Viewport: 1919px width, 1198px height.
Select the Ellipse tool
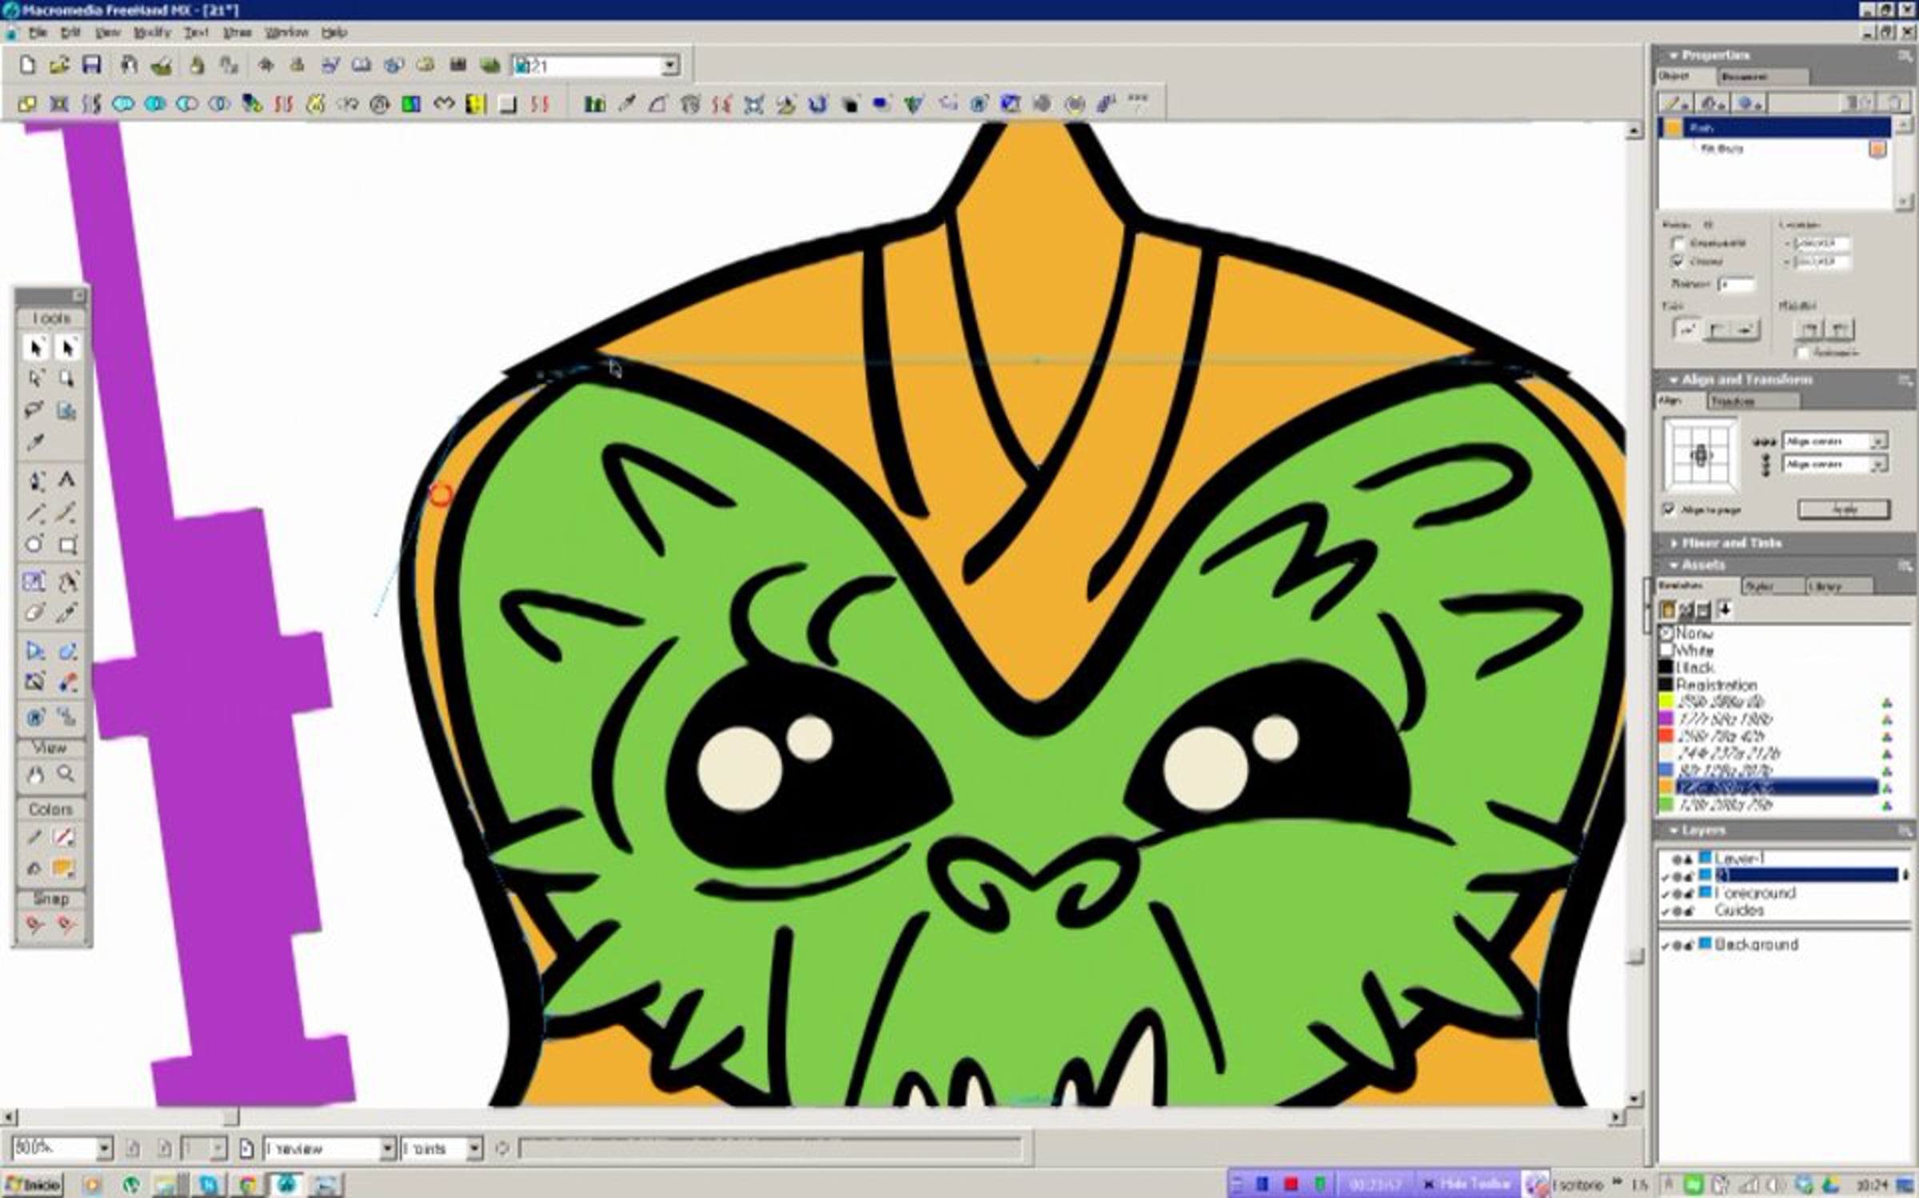coord(34,545)
